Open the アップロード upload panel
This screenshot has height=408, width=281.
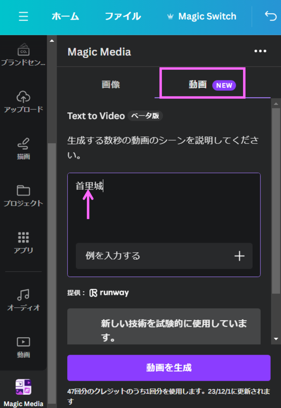(23, 101)
